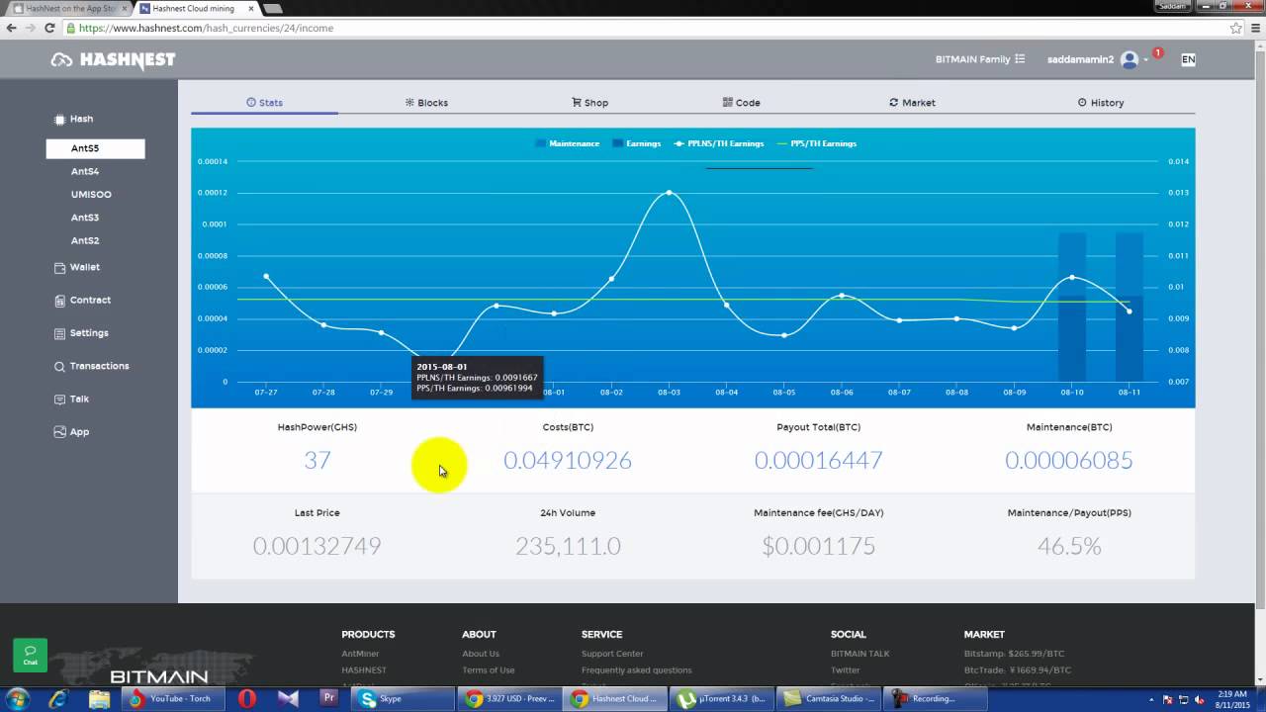This screenshot has height=712, width=1266.
Task: Open Adobe Premiere from taskbar
Action: (329, 698)
